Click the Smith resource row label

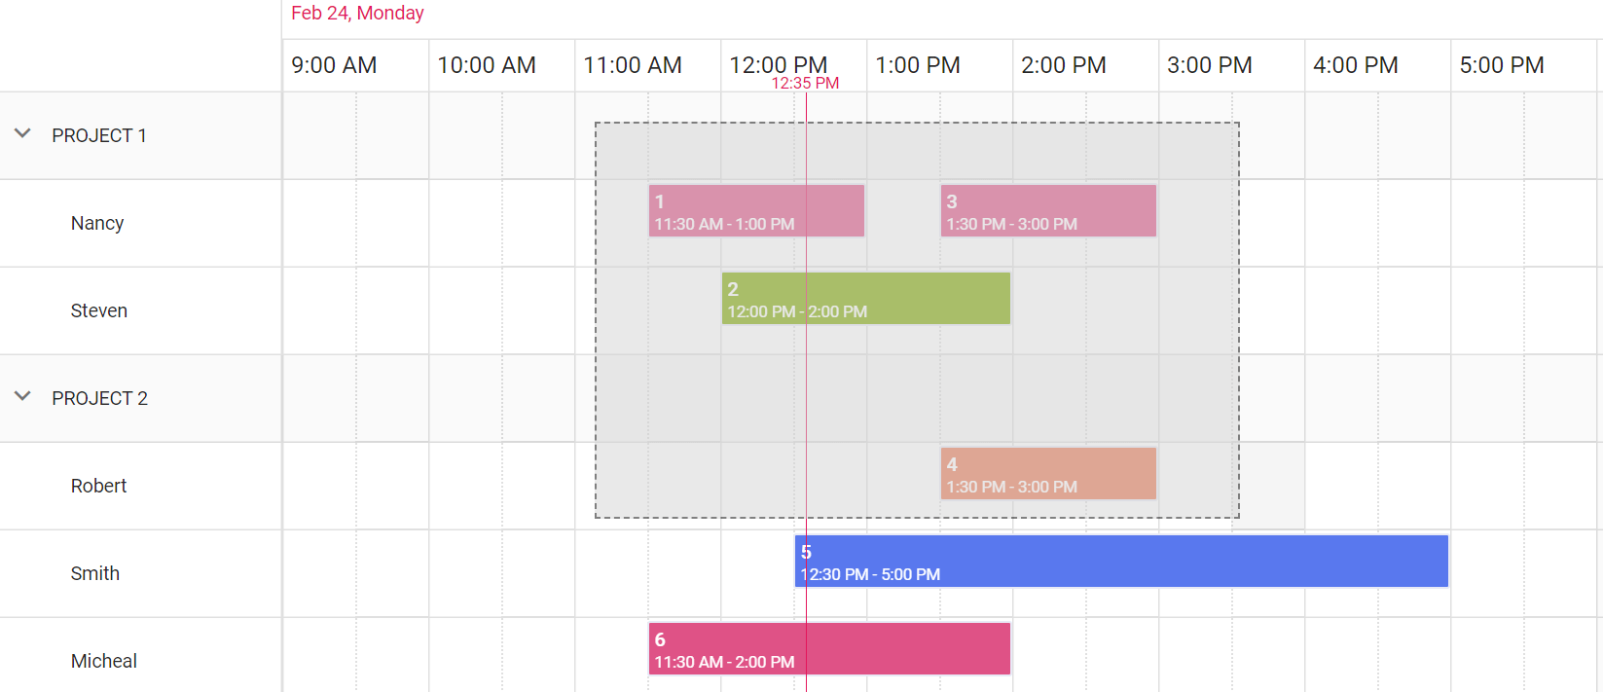[94, 573]
